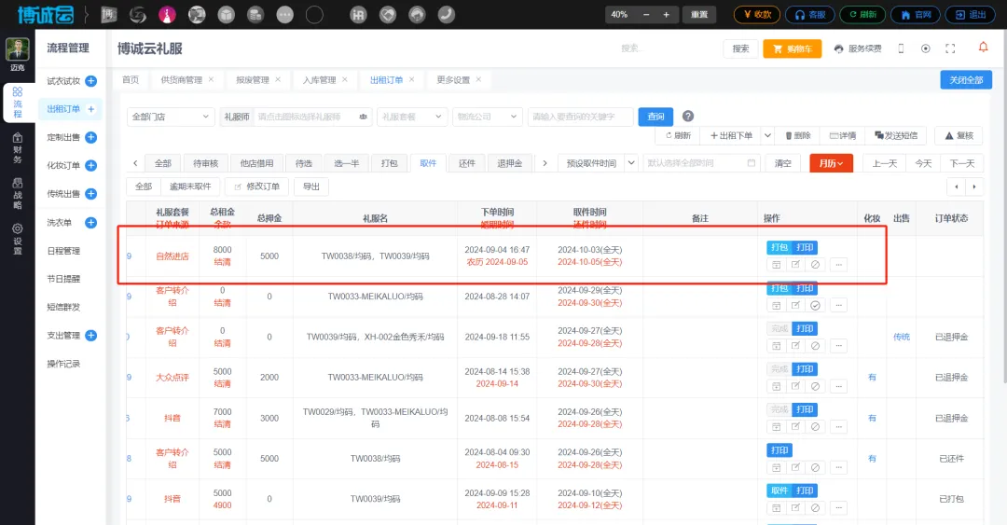This screenshot has height=525, width=1007.
Task: Open the 全部门店 store dropdown
Action: pos(171,117)
